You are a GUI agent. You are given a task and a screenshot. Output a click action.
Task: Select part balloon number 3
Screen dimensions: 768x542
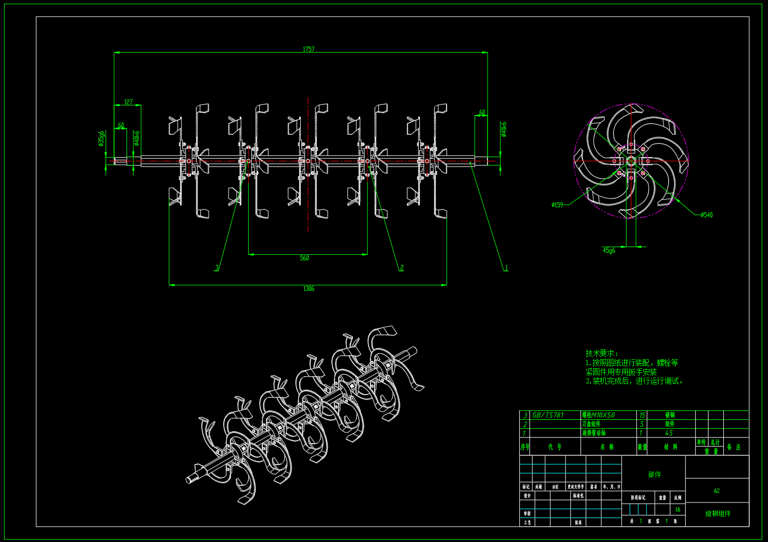tap(217, 268)
